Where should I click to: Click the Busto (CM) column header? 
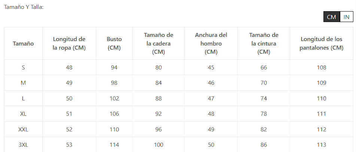tap(114, 43)
